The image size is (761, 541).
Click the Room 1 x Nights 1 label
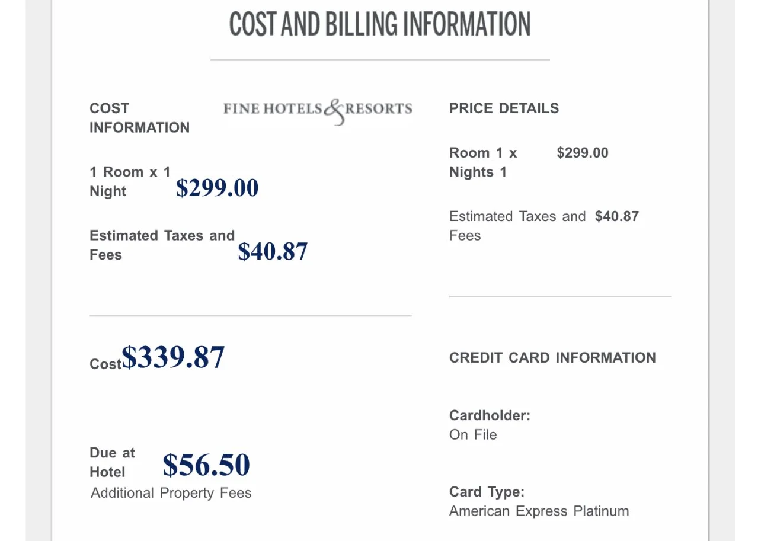[x=483, y=162]
